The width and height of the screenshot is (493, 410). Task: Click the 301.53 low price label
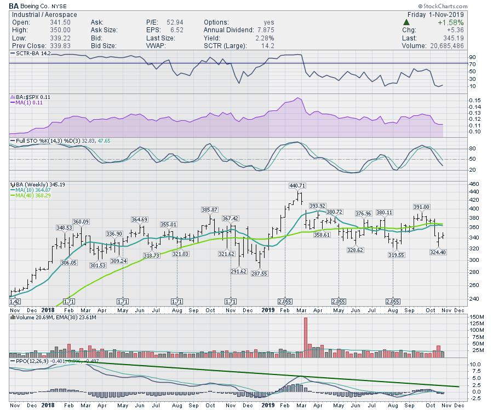click(x=98, y=265)
